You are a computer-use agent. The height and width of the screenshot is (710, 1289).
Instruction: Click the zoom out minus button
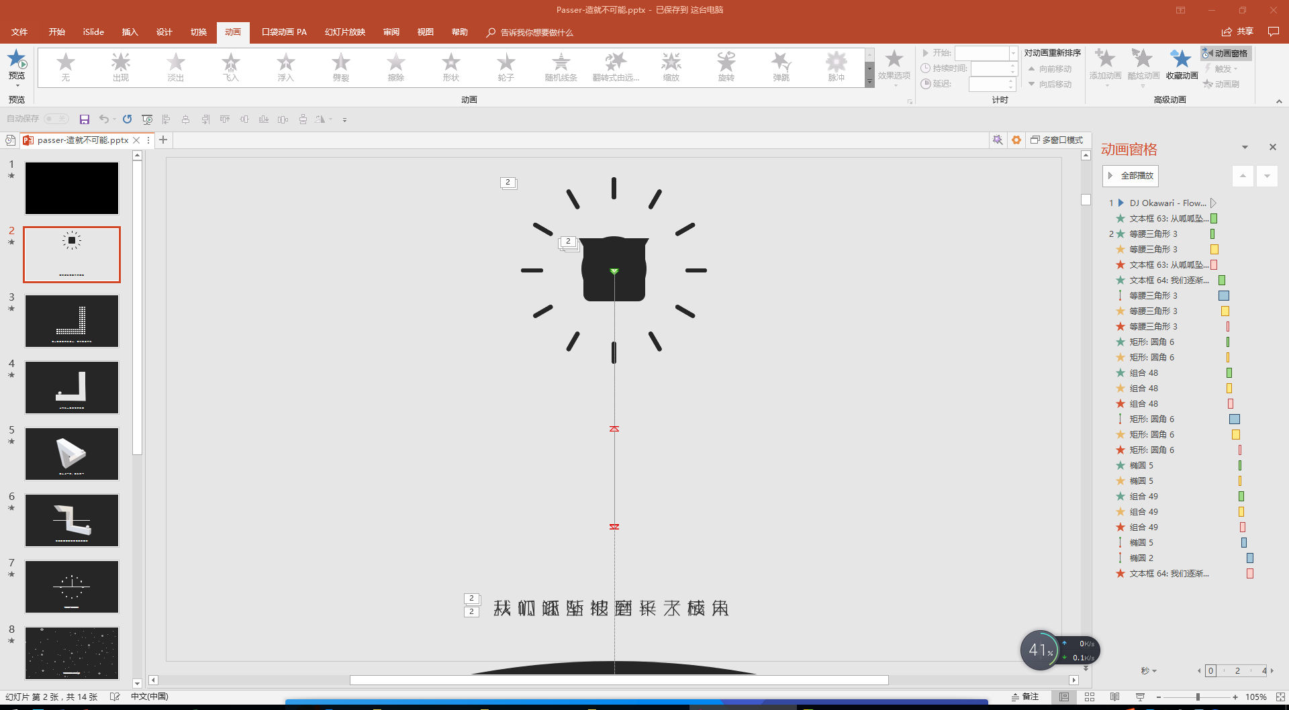click(1159, 697)
